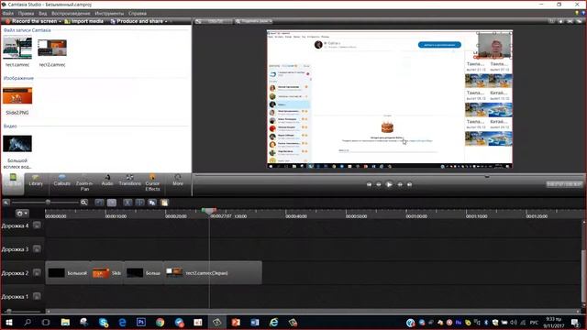
Task: Open Chrome from the taskbar
Action: click(161, 322)
